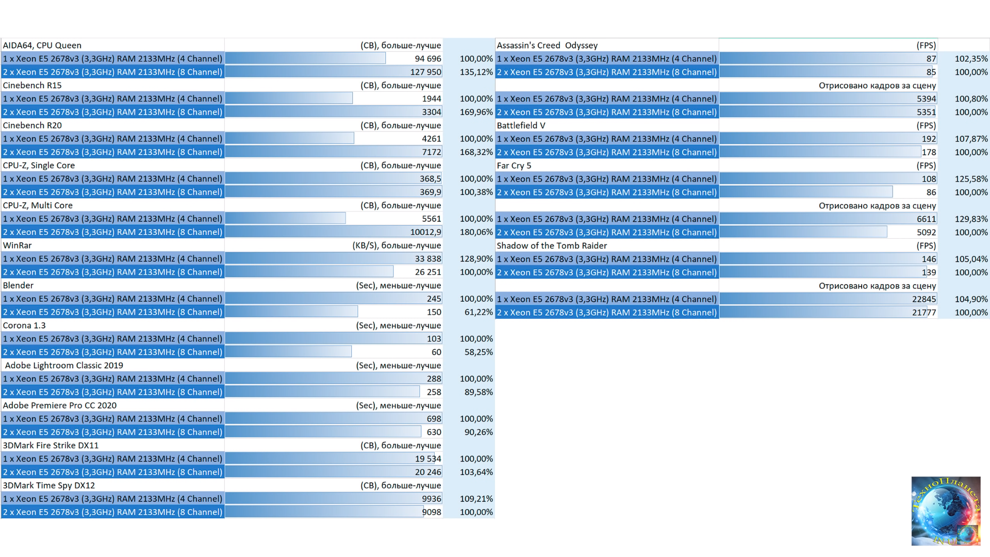Select the percentage "169,96%"
990x557 pixels.
476,112
